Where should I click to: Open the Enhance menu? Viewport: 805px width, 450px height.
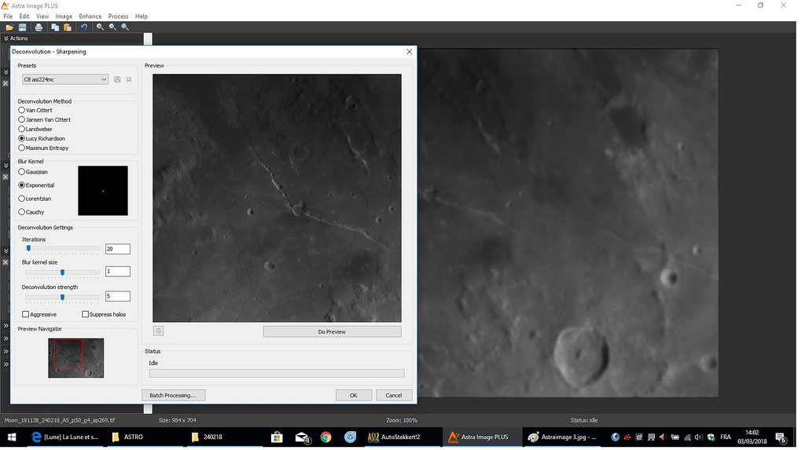pyautogui.click(x=90, y=16)
